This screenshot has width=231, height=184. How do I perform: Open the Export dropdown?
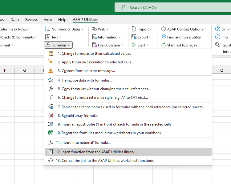pos(142,37)
